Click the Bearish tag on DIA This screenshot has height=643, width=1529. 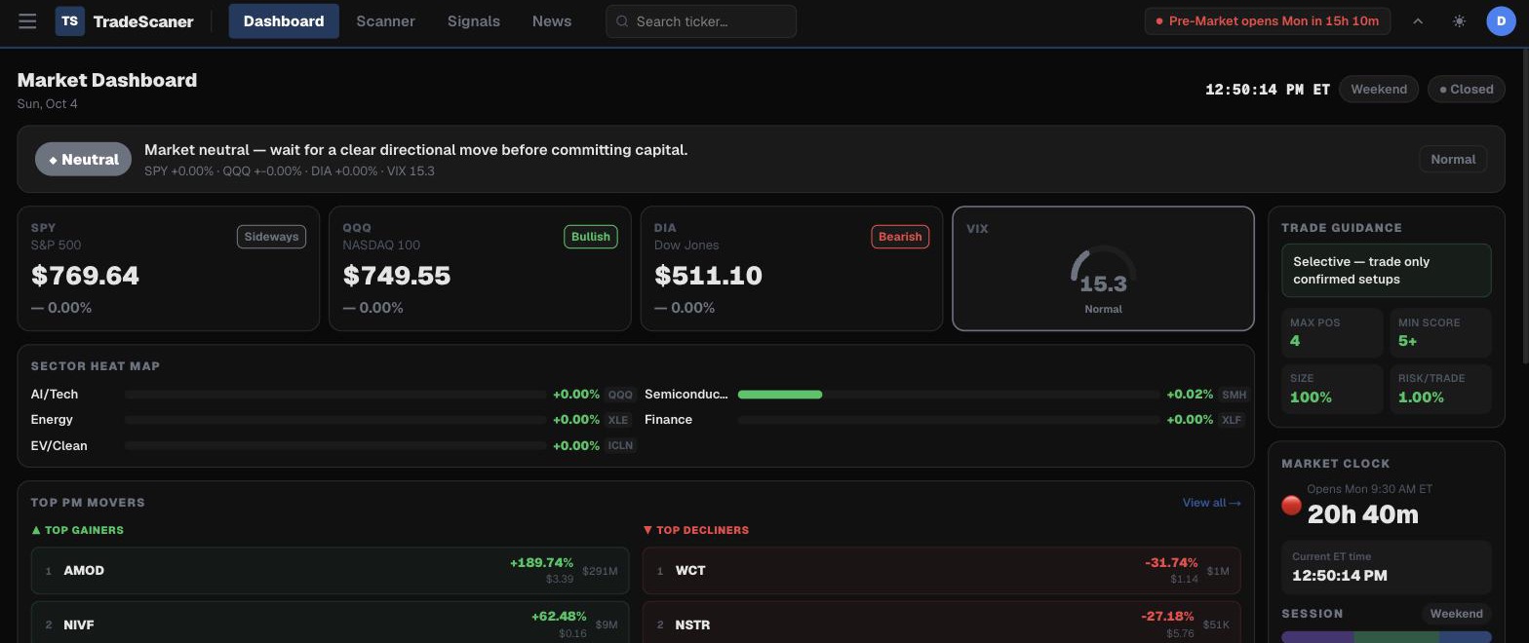[900, 237]
